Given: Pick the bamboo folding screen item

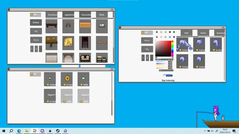Looking at the screenshot, I should [x=68, y=42].
